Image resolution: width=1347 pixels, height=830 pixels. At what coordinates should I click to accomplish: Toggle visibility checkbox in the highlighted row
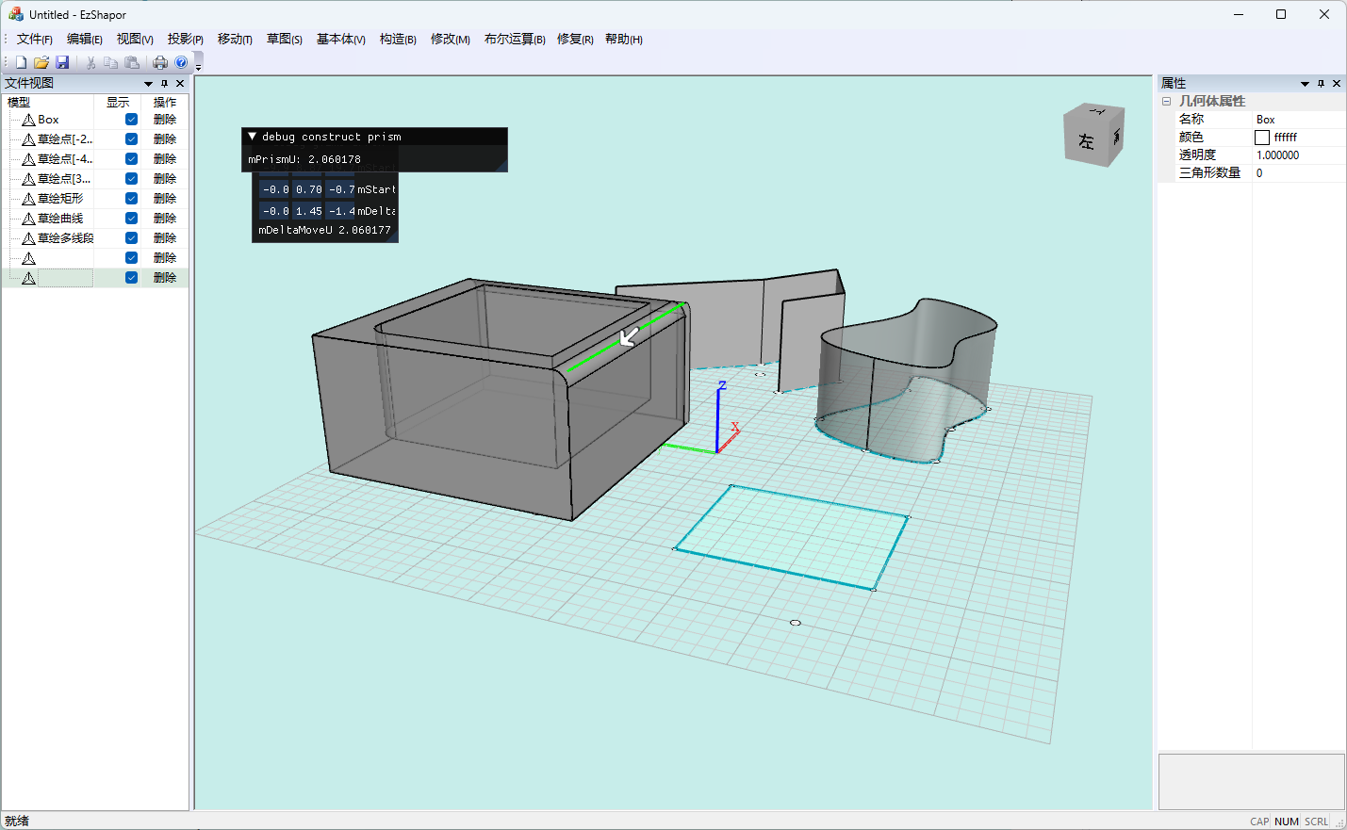131,278
